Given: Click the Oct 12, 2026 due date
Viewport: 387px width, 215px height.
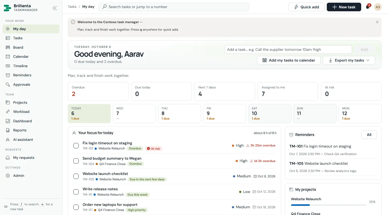Looking at the screenshot, I should (264, 192).
